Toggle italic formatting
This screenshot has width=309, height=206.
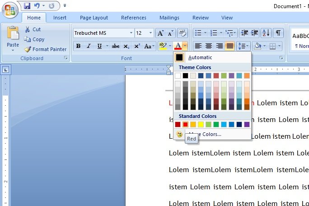[89, 46]
